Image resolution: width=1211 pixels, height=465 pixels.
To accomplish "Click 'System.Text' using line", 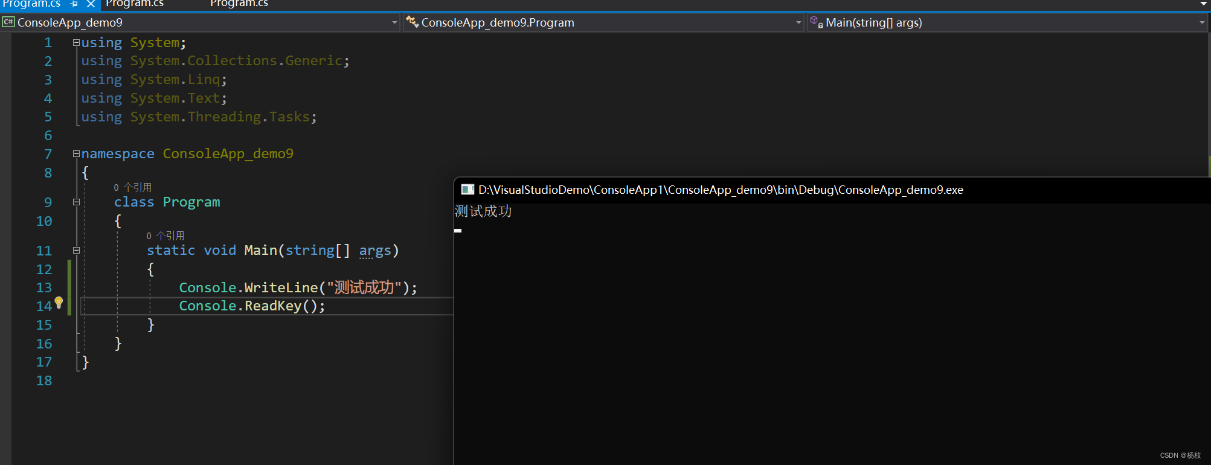I will coord(154,98).
